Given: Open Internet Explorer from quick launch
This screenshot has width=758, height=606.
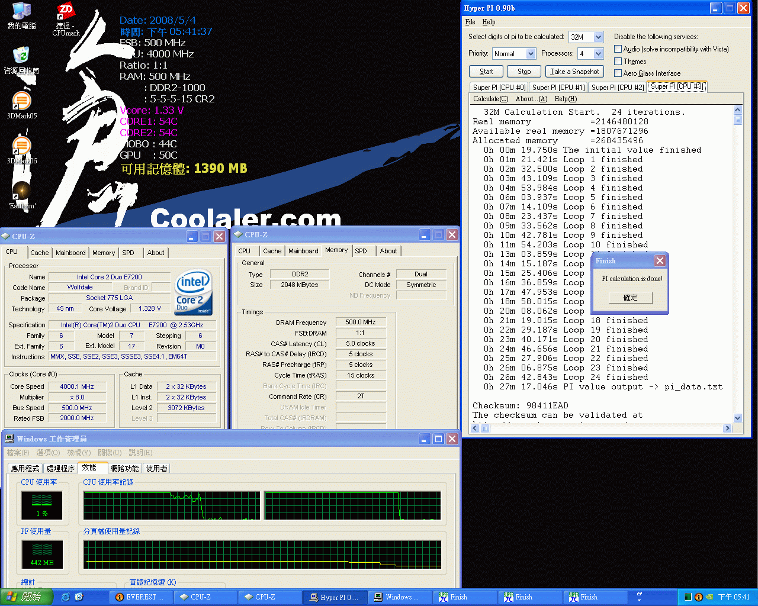Looking at the screenshot, I should pyautogui.click(x=65, y=597).
